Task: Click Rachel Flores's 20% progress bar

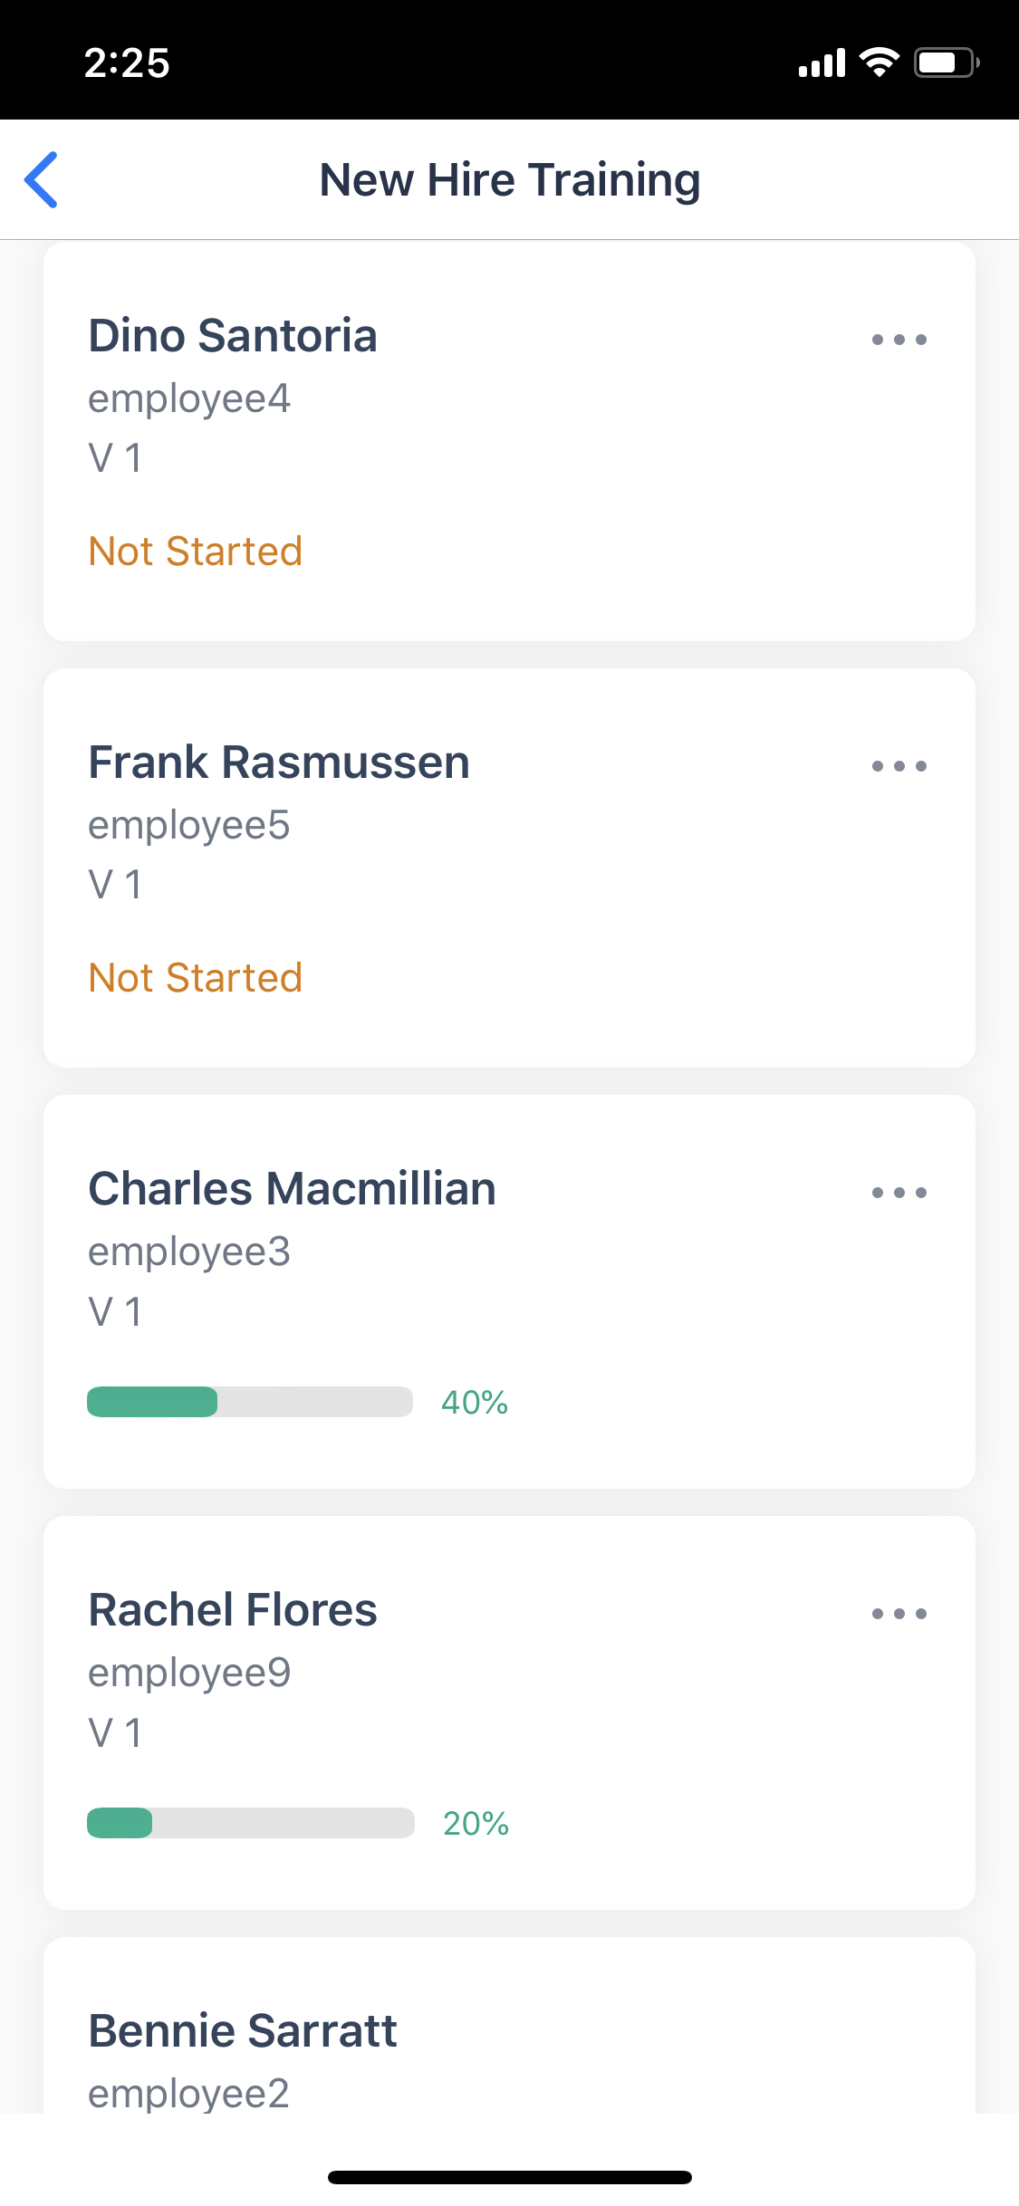Action: click(x=250, y=1823)
